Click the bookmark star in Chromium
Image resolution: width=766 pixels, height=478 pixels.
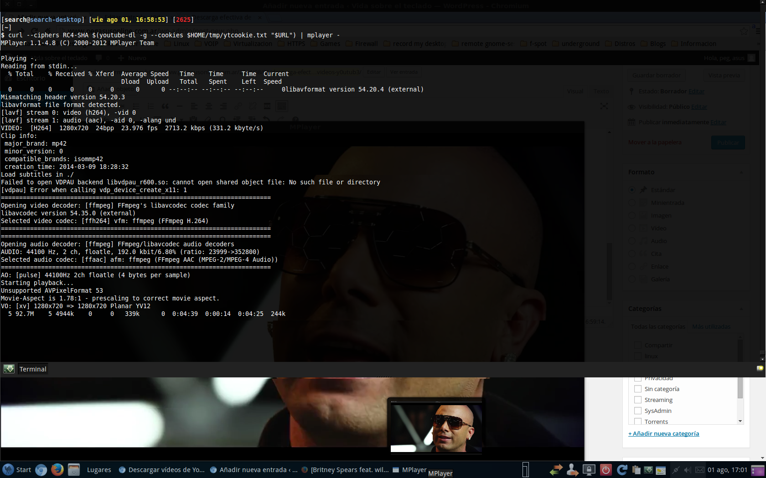click(x=744, y=31)
